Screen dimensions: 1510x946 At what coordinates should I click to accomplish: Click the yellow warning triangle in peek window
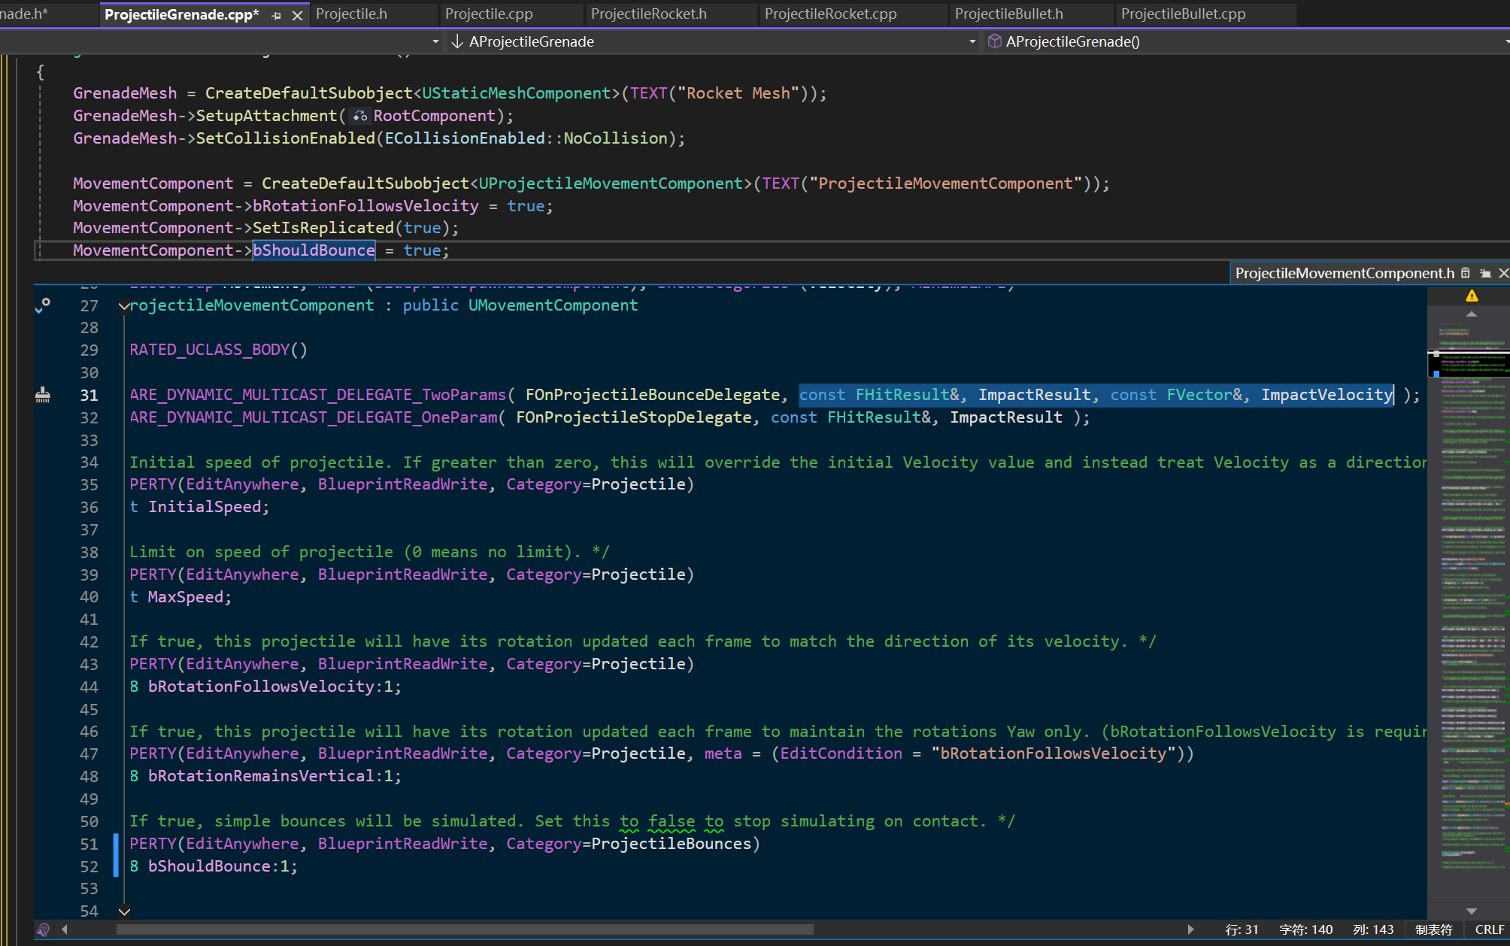[x=1472, y=296]
